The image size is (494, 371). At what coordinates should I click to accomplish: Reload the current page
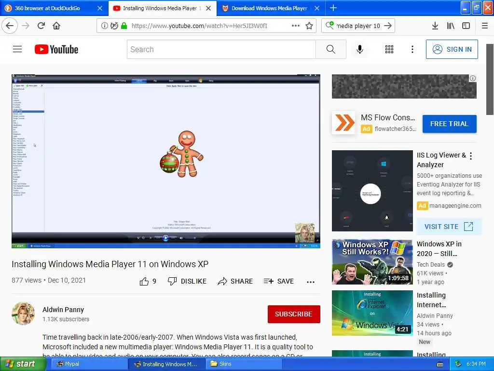click(41, 26)
